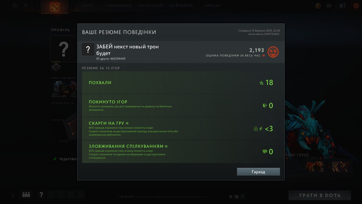This screenshot has width=362, height=204.
Task: Open the Герої tab
Action: (89, 5)
